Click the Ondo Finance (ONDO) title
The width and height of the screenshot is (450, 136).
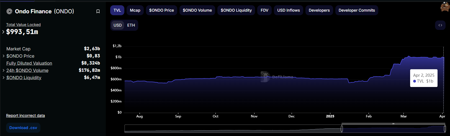[45, 11]
